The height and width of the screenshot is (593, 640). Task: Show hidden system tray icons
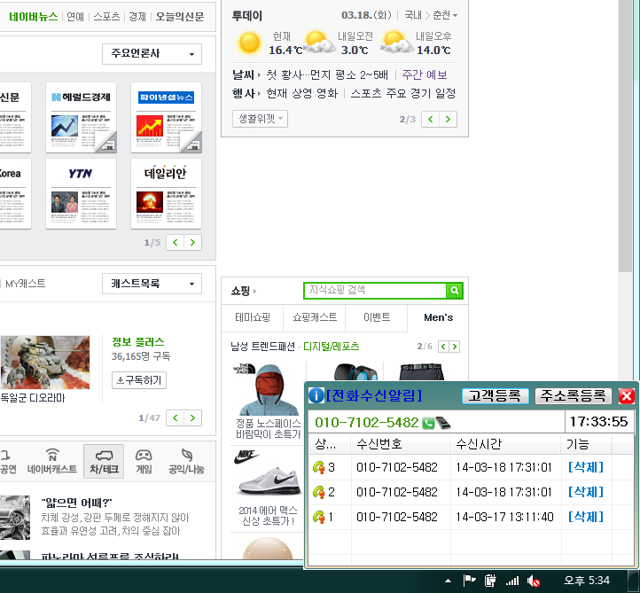(x=448, y=581)
